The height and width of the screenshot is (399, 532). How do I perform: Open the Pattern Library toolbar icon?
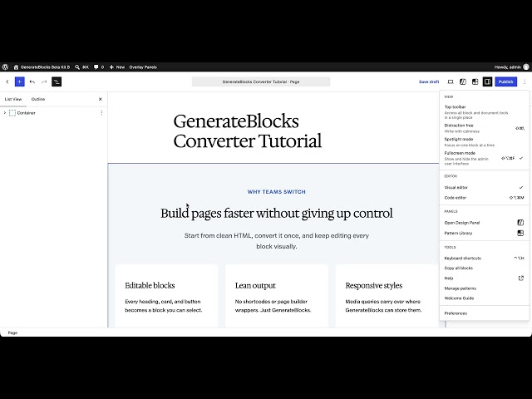pos(475,81)
